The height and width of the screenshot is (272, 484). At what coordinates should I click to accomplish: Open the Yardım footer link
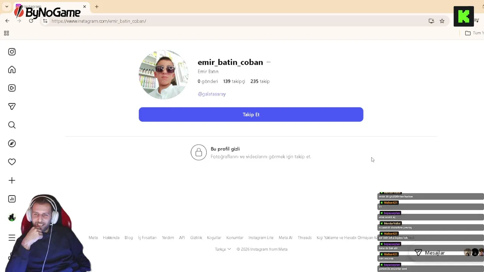(168, 238)
